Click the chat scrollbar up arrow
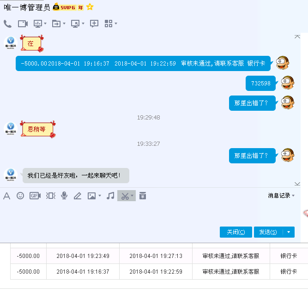The height and width of the screenshot is (293, 308). tap(297, 36)
